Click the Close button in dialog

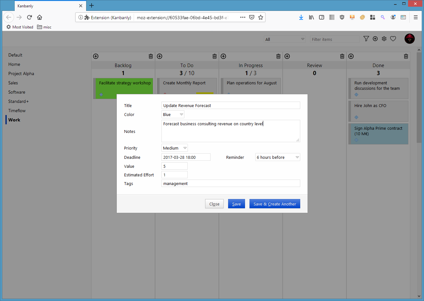coord(214,204)
